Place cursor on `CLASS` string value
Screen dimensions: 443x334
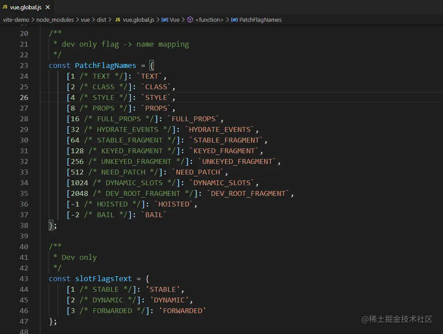coord(156,87)
